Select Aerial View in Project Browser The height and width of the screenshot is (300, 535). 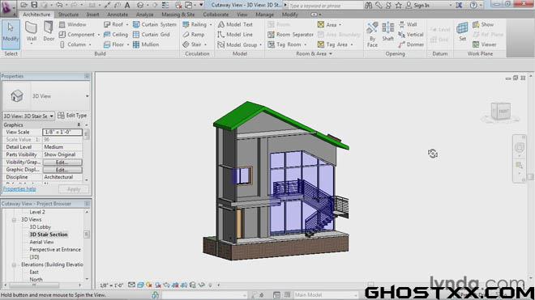(41, 242)
